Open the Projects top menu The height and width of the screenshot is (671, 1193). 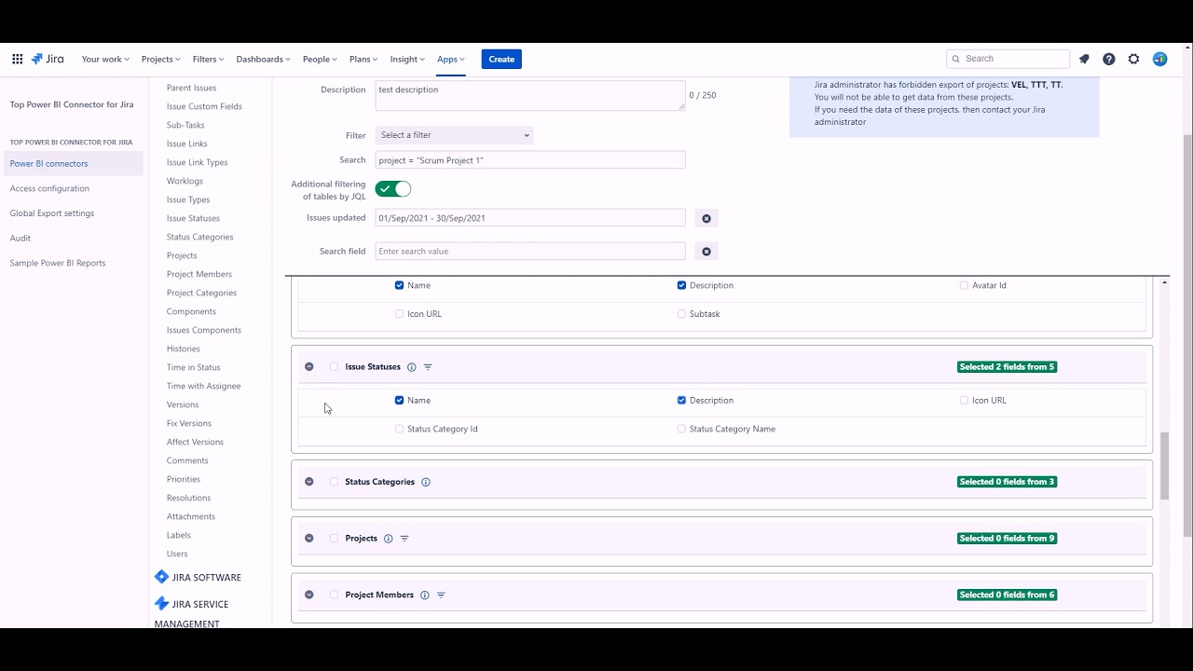click(160, 59)
